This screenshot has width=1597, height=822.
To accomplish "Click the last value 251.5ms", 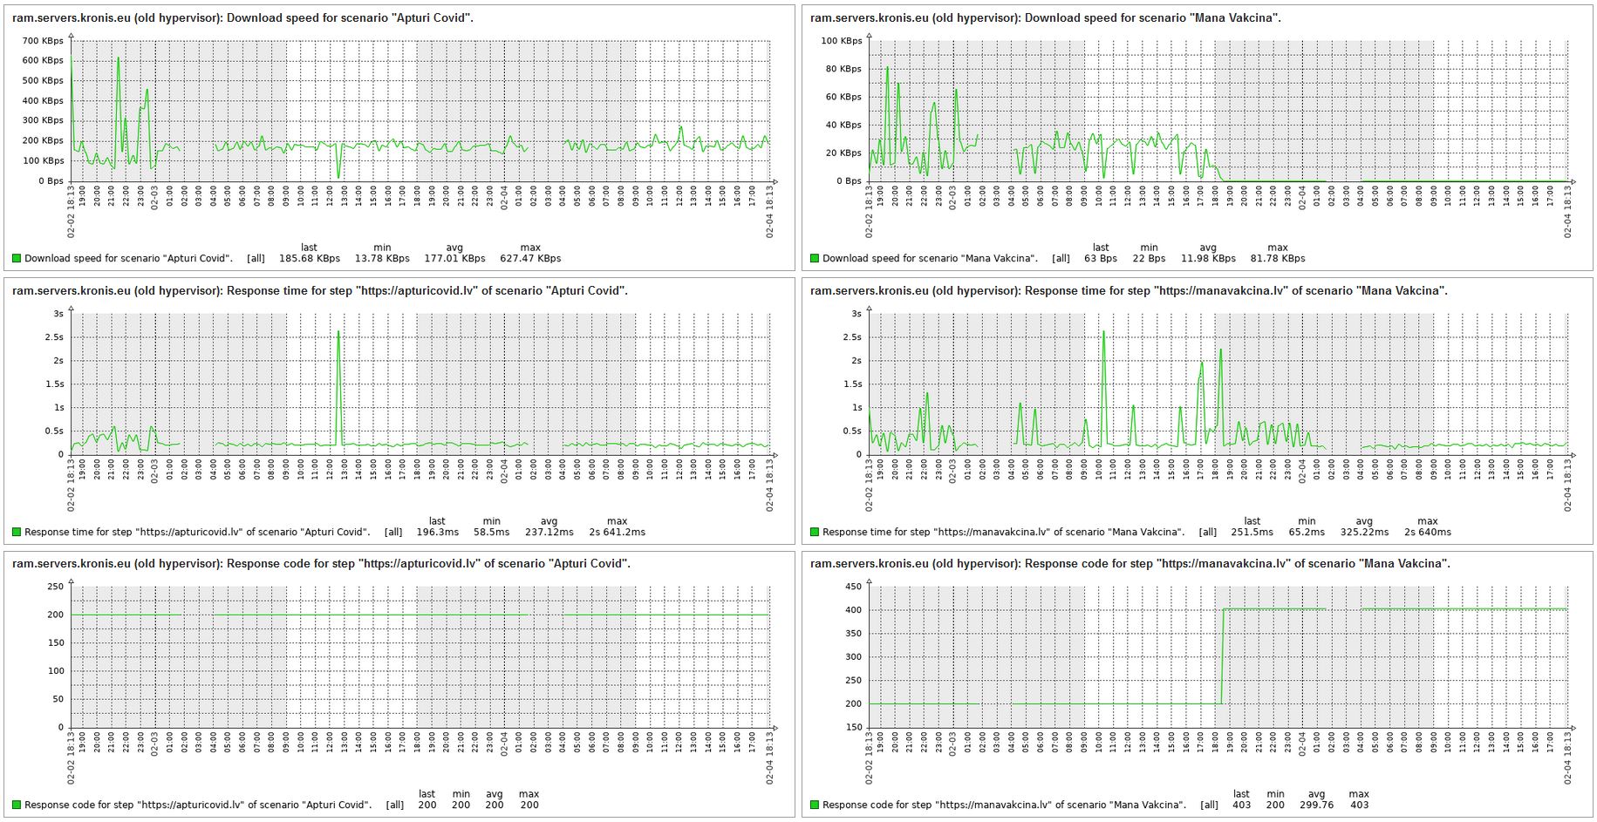I will click(1252, 532).
